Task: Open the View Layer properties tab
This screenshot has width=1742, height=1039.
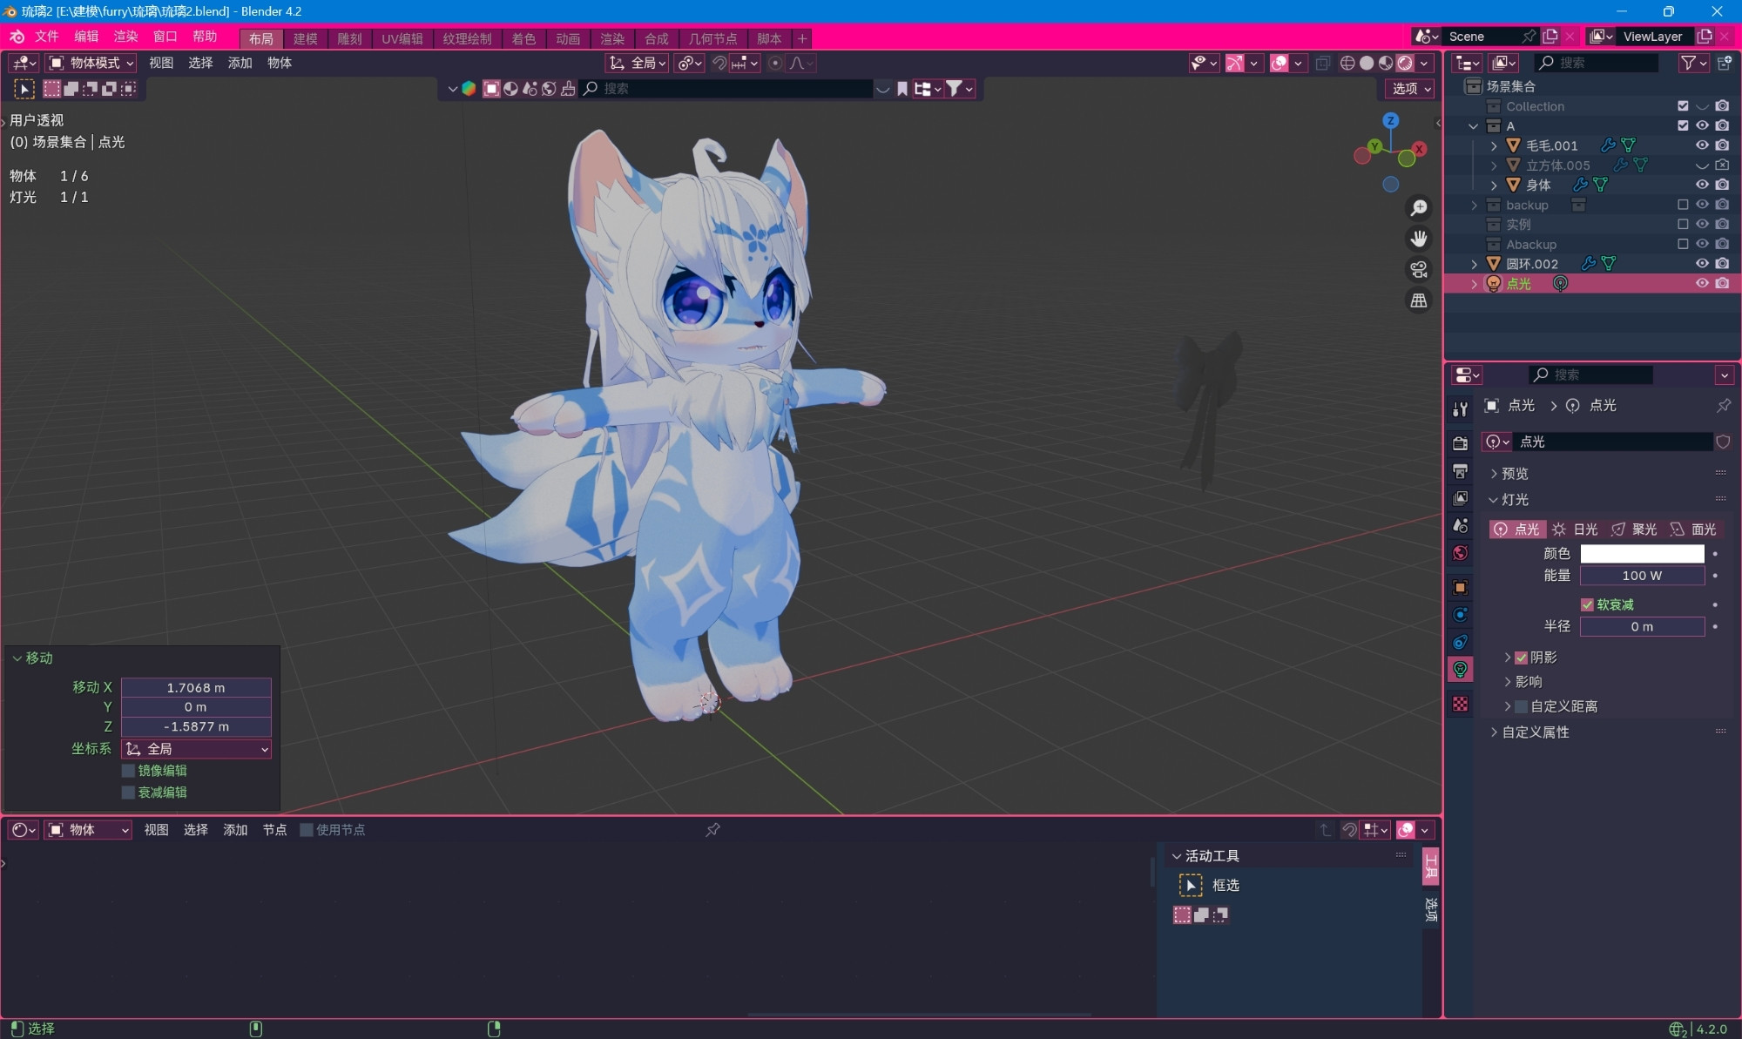Action: pyautogui.click(x=1461, y=498)
